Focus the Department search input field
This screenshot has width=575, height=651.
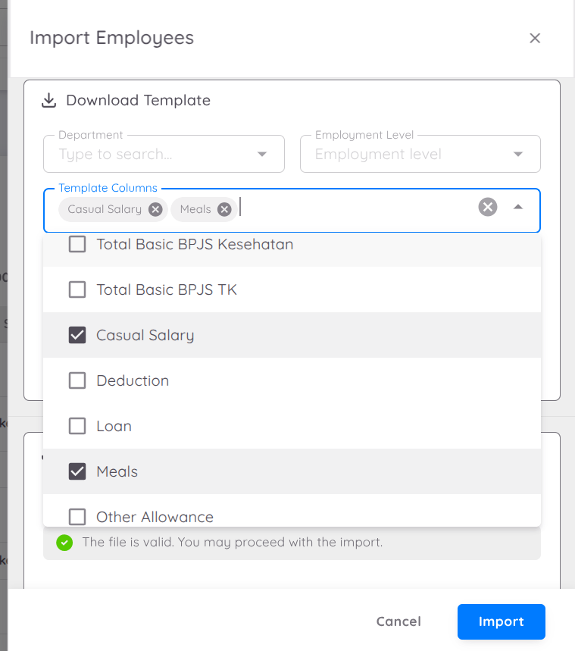(x=152, y=155)
